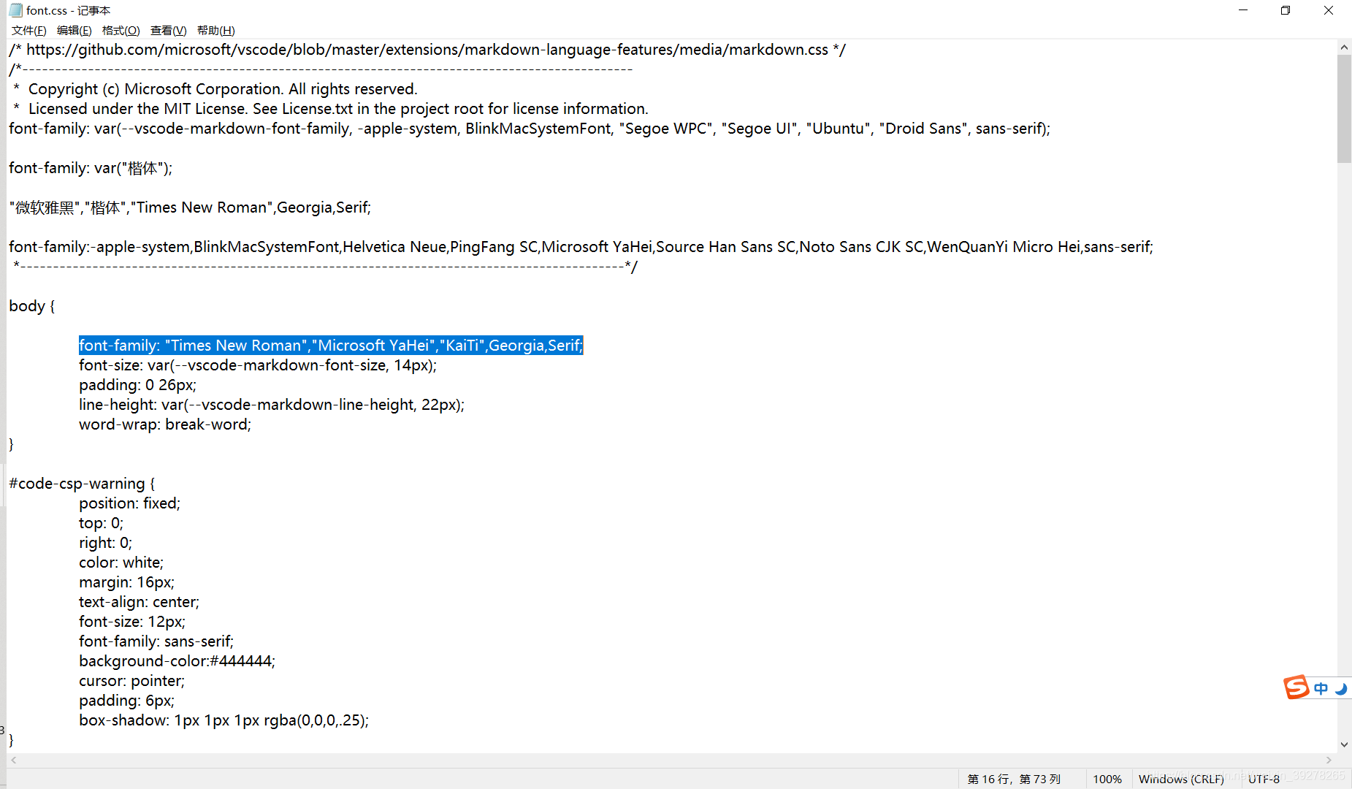The height and width of the screenshot is (789, 1352).
Task: Click the vertical scrollbar up arrow
Action: [x=1344, y=47]
